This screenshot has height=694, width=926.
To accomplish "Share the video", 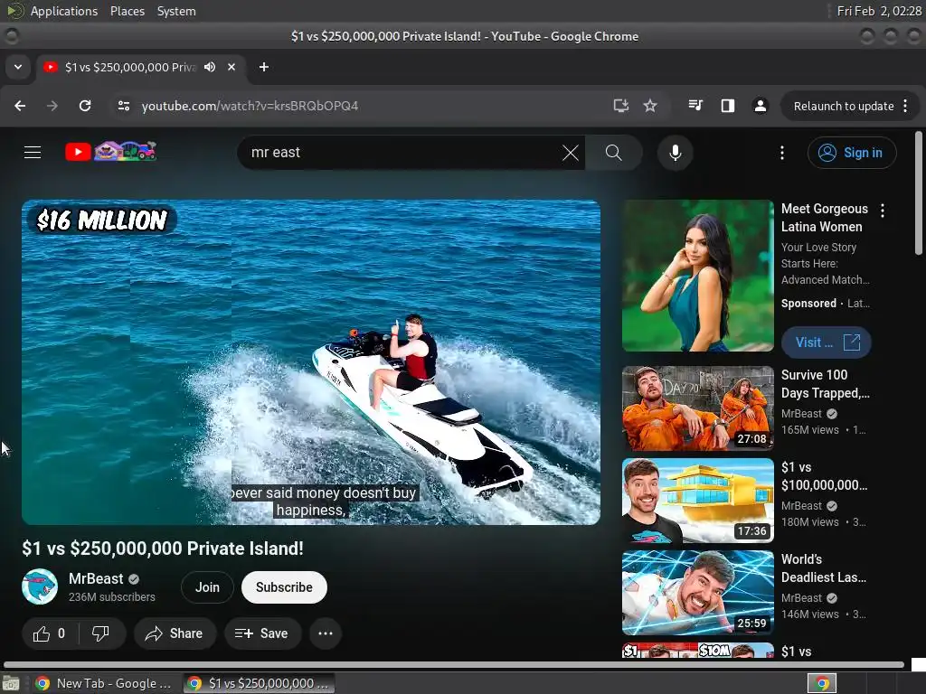I will [x=175, y=633].
